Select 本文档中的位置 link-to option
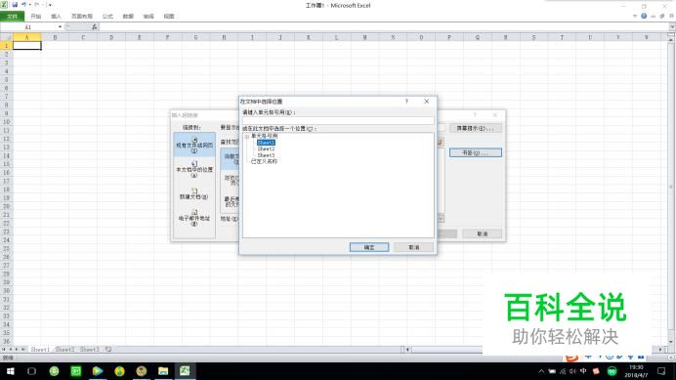The height and width of the screenshot is (380, 676). coord(194,169)
